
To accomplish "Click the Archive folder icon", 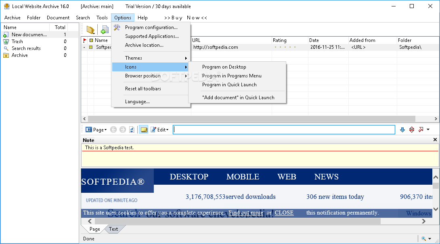I will point(6,55).
